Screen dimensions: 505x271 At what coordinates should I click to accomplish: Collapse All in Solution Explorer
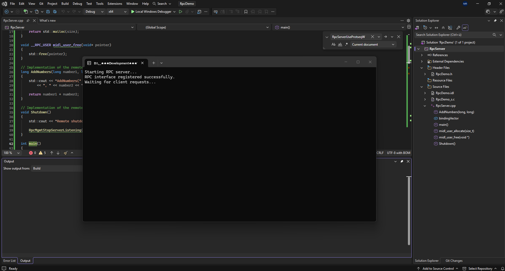pos(443,28)
